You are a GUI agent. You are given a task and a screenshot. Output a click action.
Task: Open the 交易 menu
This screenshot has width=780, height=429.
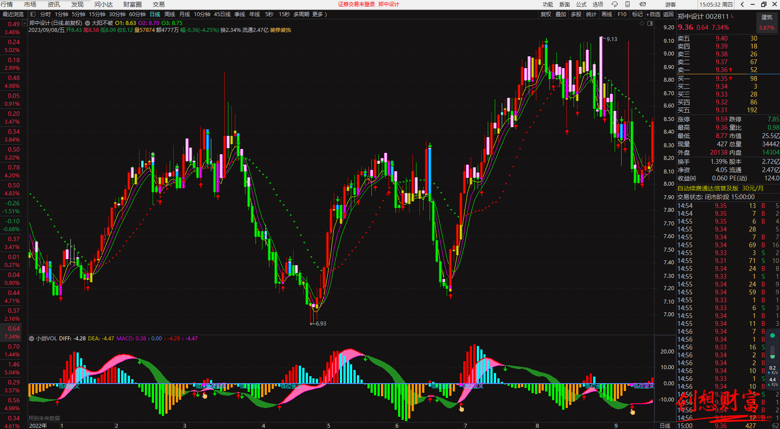pos(159,4)
